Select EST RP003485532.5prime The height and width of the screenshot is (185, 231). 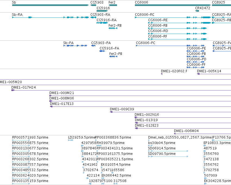(x=30, y=170)
